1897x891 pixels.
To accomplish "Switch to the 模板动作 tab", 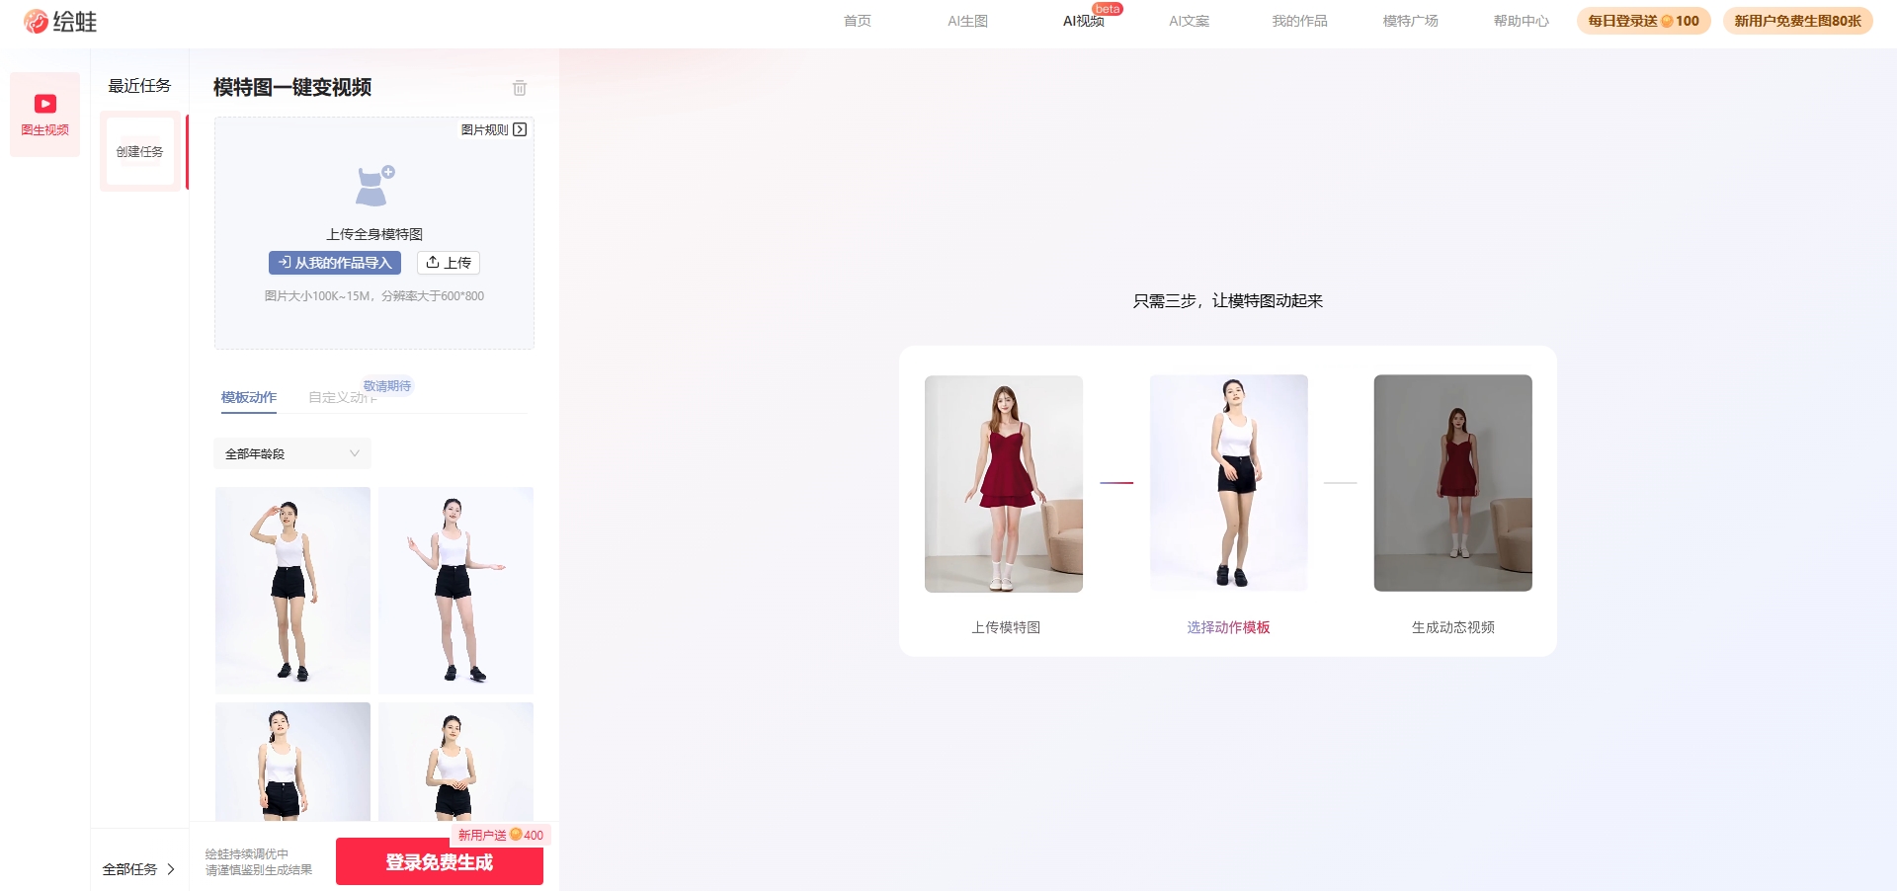I will [248, 397].
